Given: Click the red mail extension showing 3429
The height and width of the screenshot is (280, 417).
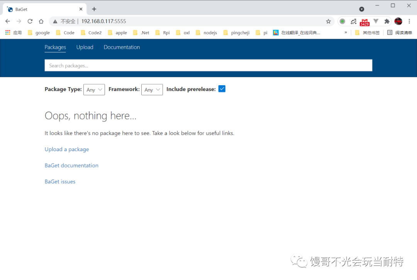Looking at the screenshot, I should click(364, 22).
